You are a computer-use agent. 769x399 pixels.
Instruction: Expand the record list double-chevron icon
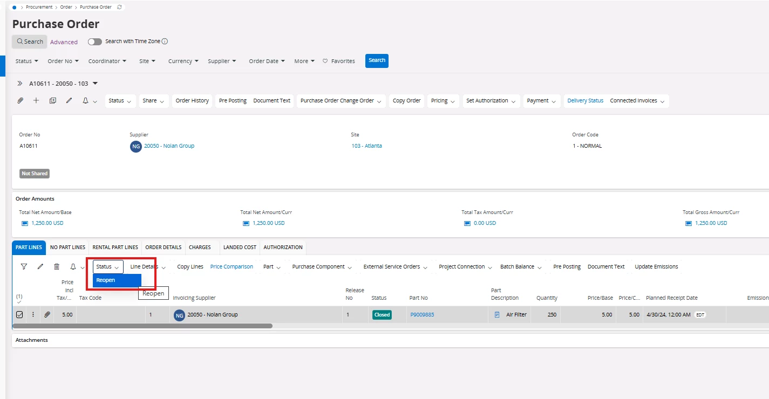tap(20, 84)
